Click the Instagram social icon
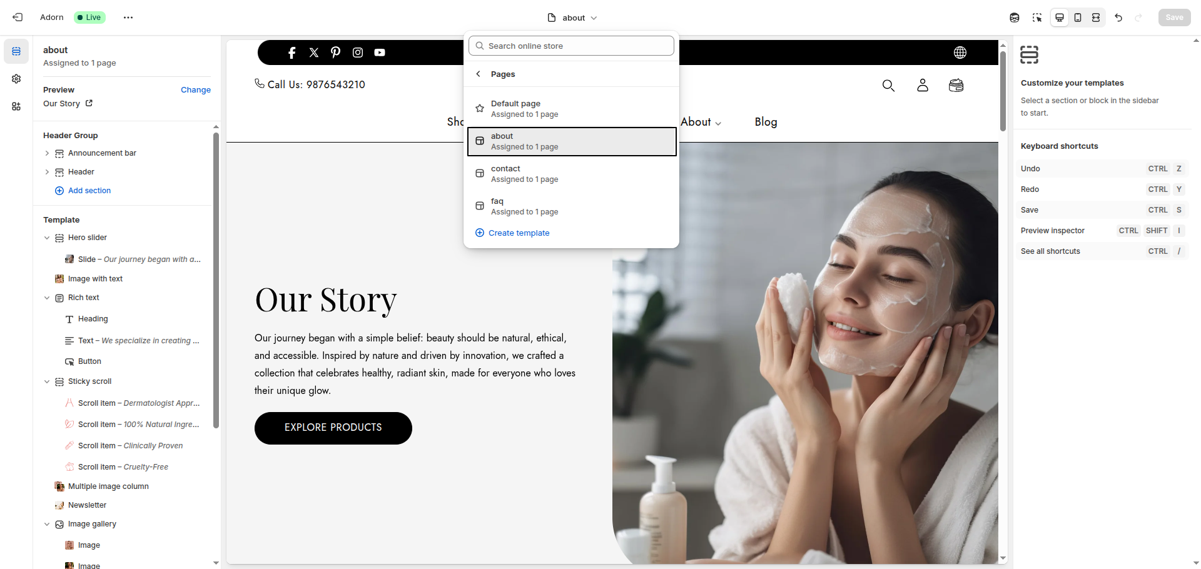 [x=358, y=53]
